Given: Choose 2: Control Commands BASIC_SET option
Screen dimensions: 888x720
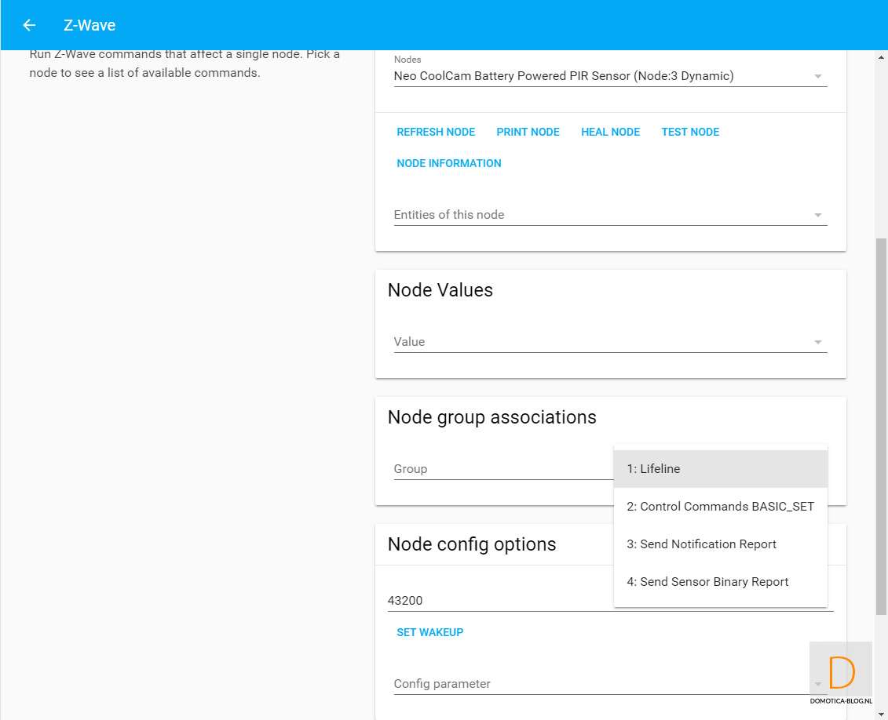Looking at the screenshot, I should (720, 507).
